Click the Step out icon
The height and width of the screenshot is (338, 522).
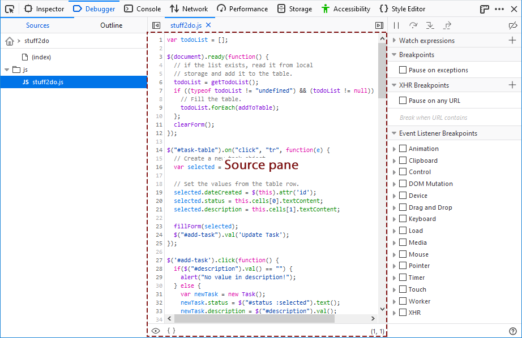pyautogui.click(x=446, y=25)
